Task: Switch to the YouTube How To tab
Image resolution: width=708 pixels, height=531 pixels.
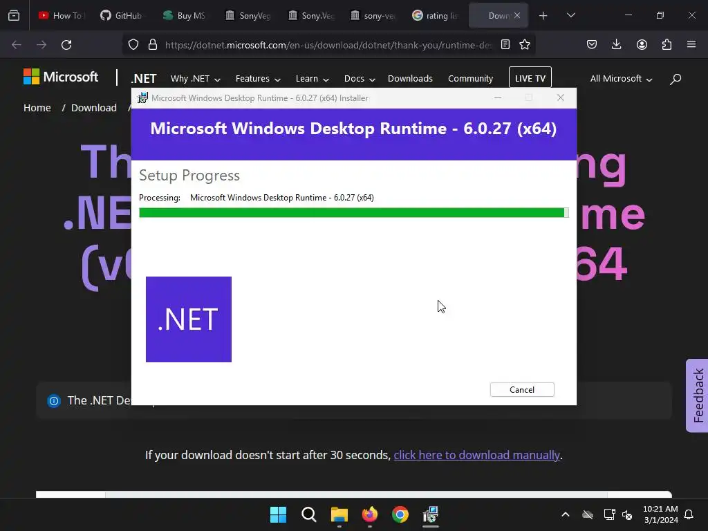Action: (61, 16)
